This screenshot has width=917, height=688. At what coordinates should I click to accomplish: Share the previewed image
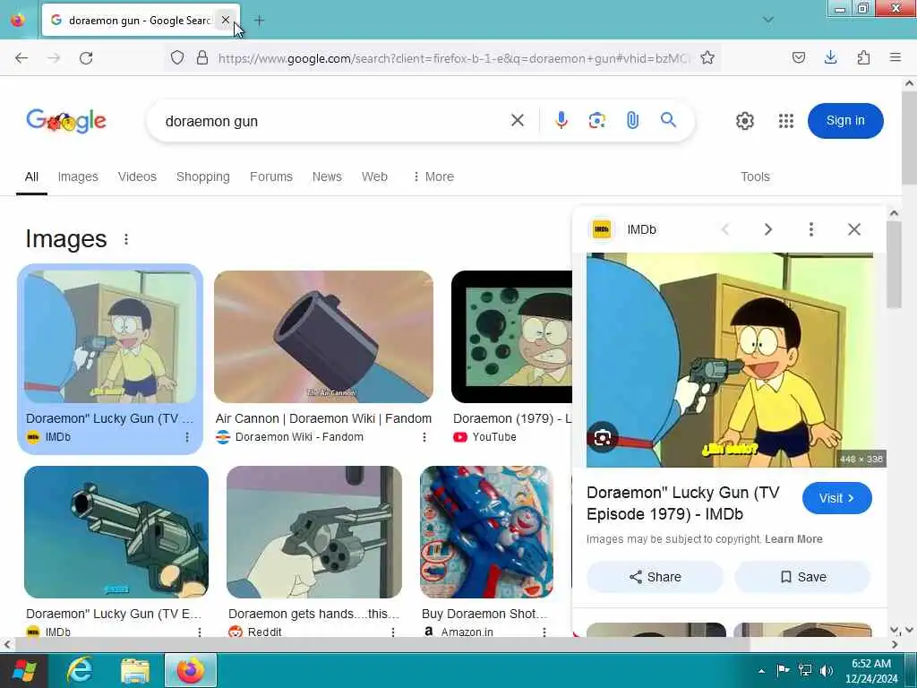point(655,577)
